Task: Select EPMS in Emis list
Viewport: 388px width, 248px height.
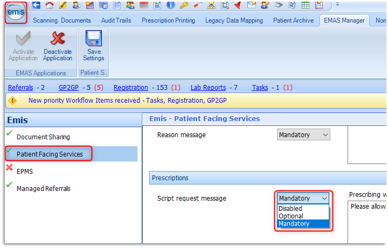Action: tap(24, 171)
